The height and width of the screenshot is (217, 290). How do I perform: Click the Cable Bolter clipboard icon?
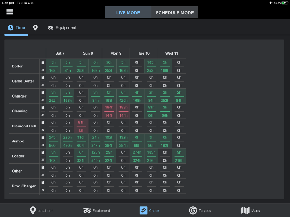coord(43,77)
